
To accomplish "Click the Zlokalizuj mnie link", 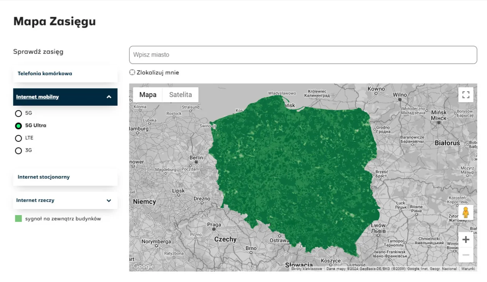I will [158, 73].
